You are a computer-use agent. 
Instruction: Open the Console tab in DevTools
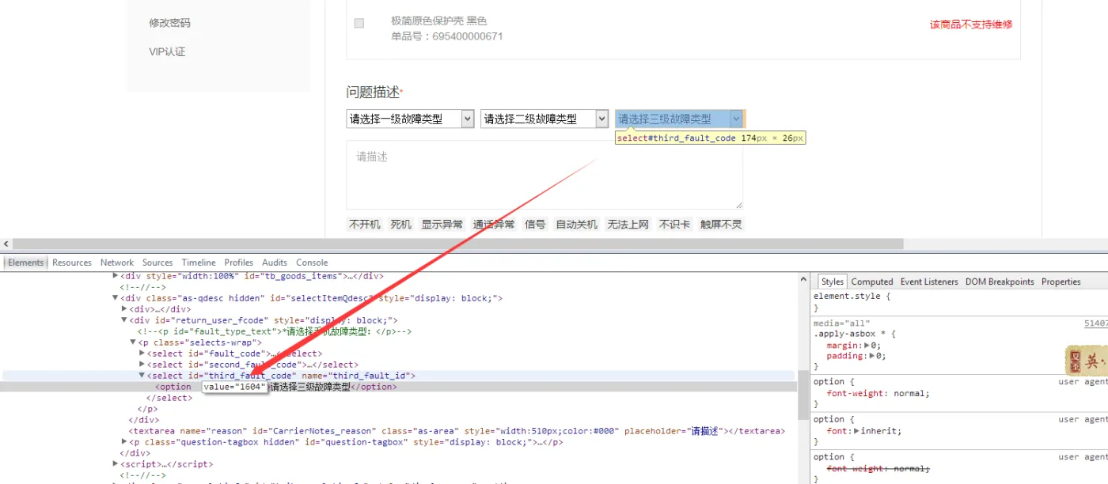(x=312, y=263)
